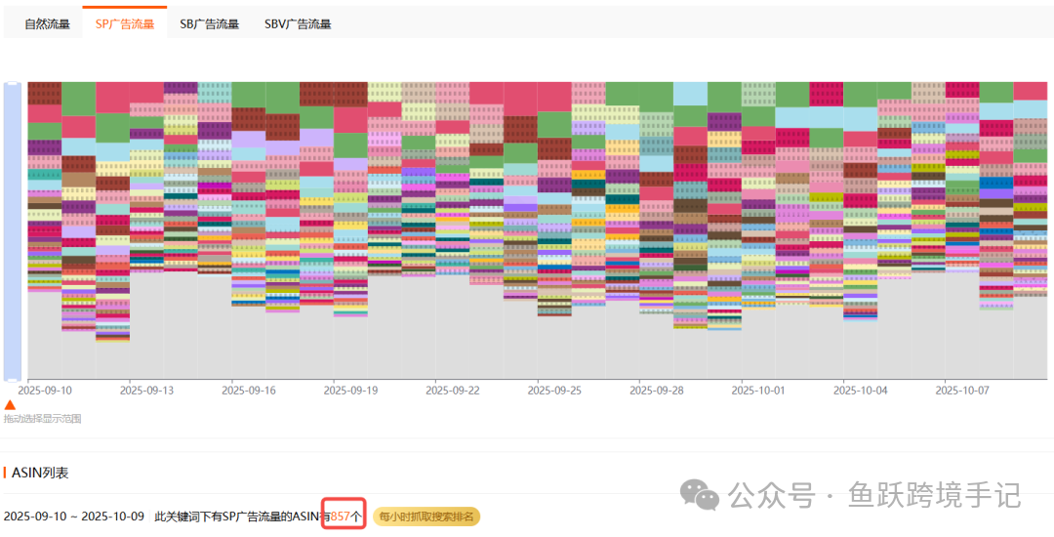Click the 2025-09-25 axis date label
The width and height of the screenshot is (1054, 537).
tap(555, 390)
